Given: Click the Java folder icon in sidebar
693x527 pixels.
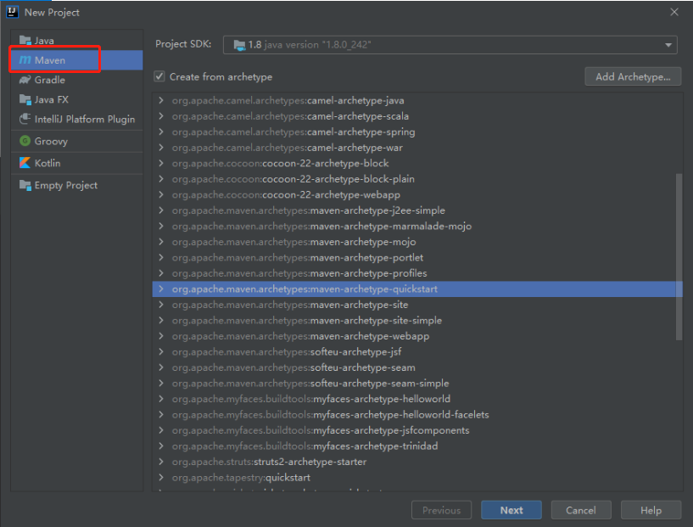Looking at the screenshot, I should click(25, 41).
